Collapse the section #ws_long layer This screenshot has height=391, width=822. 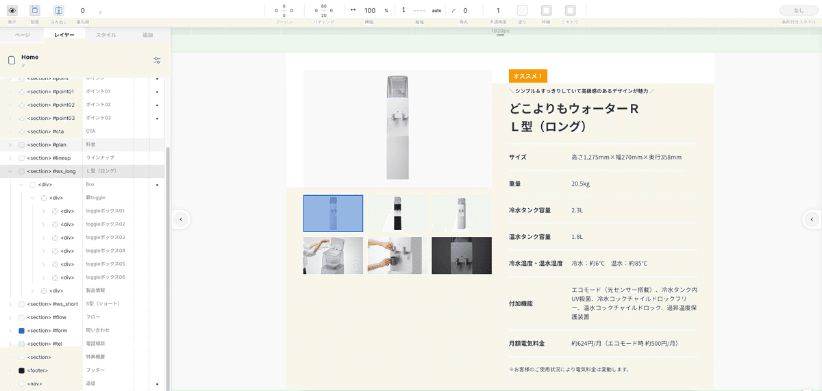tap(10, 171)
